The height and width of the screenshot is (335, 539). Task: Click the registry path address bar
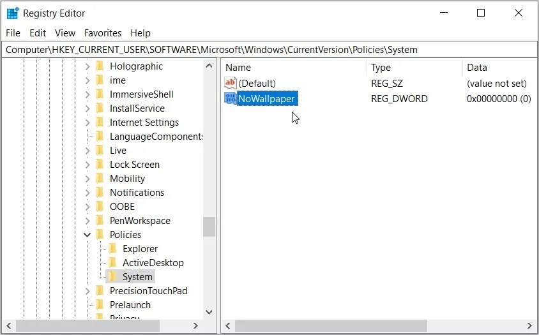point(269,50)
